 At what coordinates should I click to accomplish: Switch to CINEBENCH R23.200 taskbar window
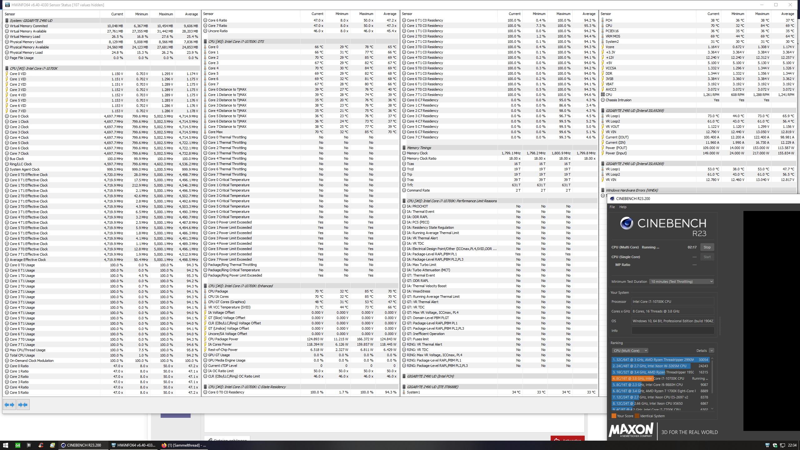coord(83,445)
